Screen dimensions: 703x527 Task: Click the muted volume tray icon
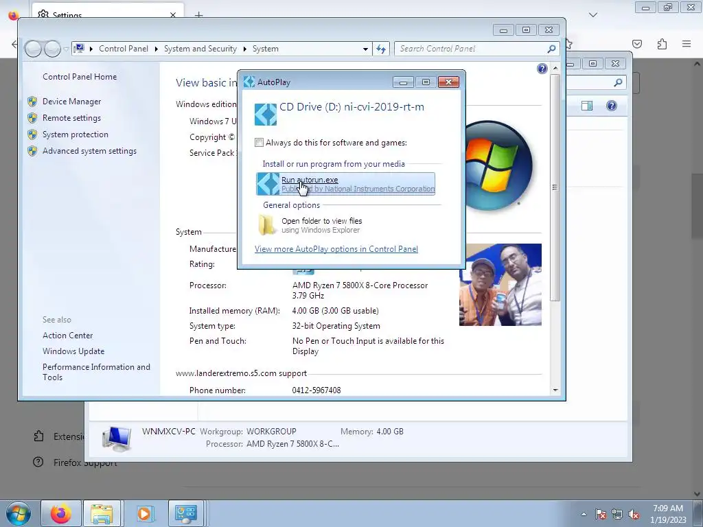[x=634, y=514]
